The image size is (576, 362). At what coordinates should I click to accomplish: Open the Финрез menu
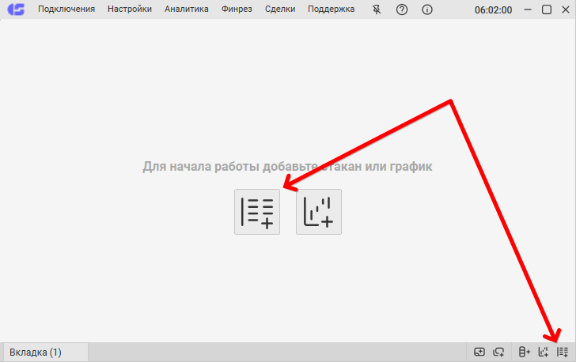tap(237, 9)
